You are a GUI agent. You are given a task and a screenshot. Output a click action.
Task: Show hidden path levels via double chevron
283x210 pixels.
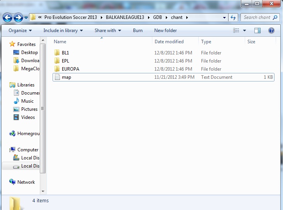coord(40,17)
